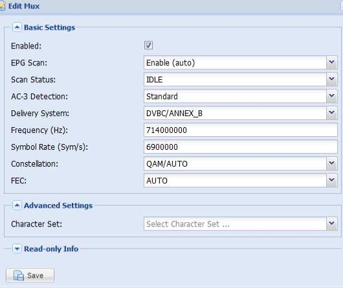Click the Read-only Info section title
This screenshot has width=343, height=288.
(x=51, y=249)
